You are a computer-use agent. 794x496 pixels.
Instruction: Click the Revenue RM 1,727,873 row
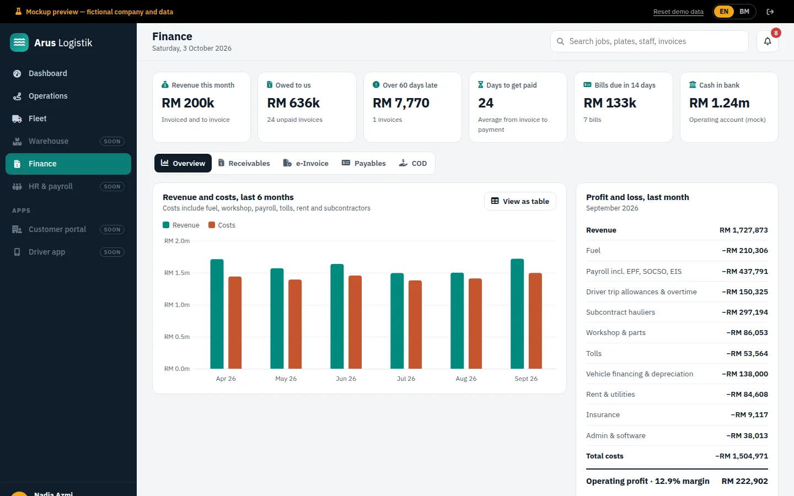click(x=677, y=230)
